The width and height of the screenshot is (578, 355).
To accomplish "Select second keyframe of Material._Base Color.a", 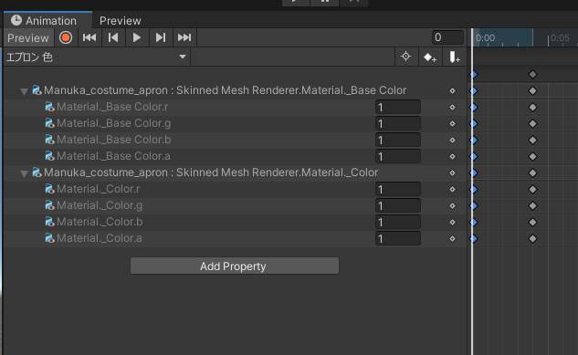I will 532,156.
